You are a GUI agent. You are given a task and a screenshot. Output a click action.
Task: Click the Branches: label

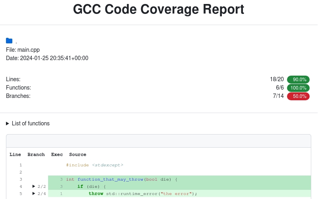point(18,96)
